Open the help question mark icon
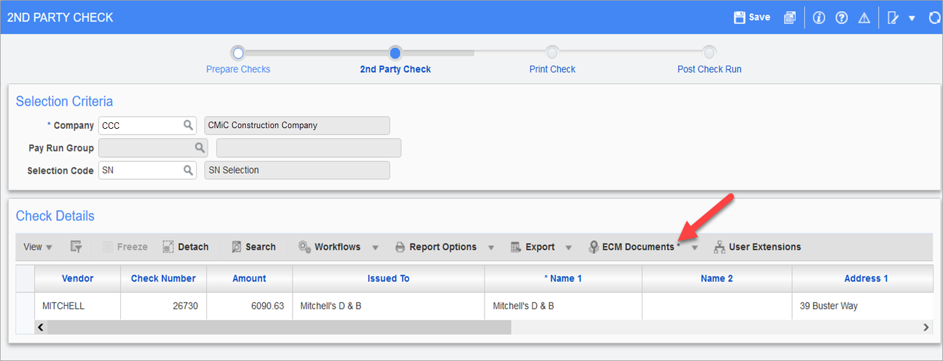943x361 pixels. tap(842, 18)
